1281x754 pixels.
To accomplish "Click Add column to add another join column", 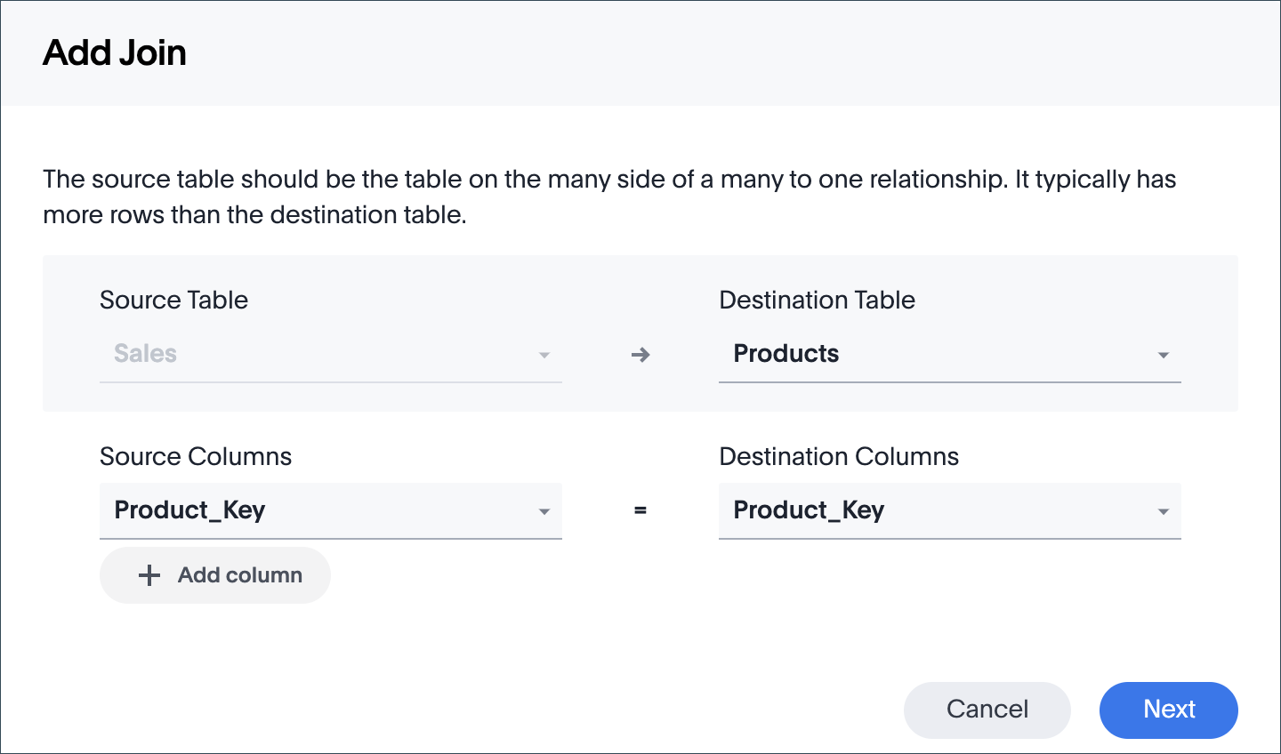I will (214, 575).
